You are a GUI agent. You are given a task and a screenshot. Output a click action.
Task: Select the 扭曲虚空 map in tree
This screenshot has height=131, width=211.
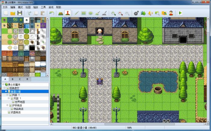pos(14,88)
